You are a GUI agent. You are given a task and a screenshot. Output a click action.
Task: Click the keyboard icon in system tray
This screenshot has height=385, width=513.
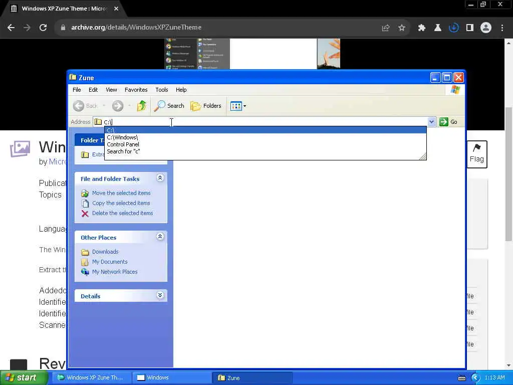(462, 378)
